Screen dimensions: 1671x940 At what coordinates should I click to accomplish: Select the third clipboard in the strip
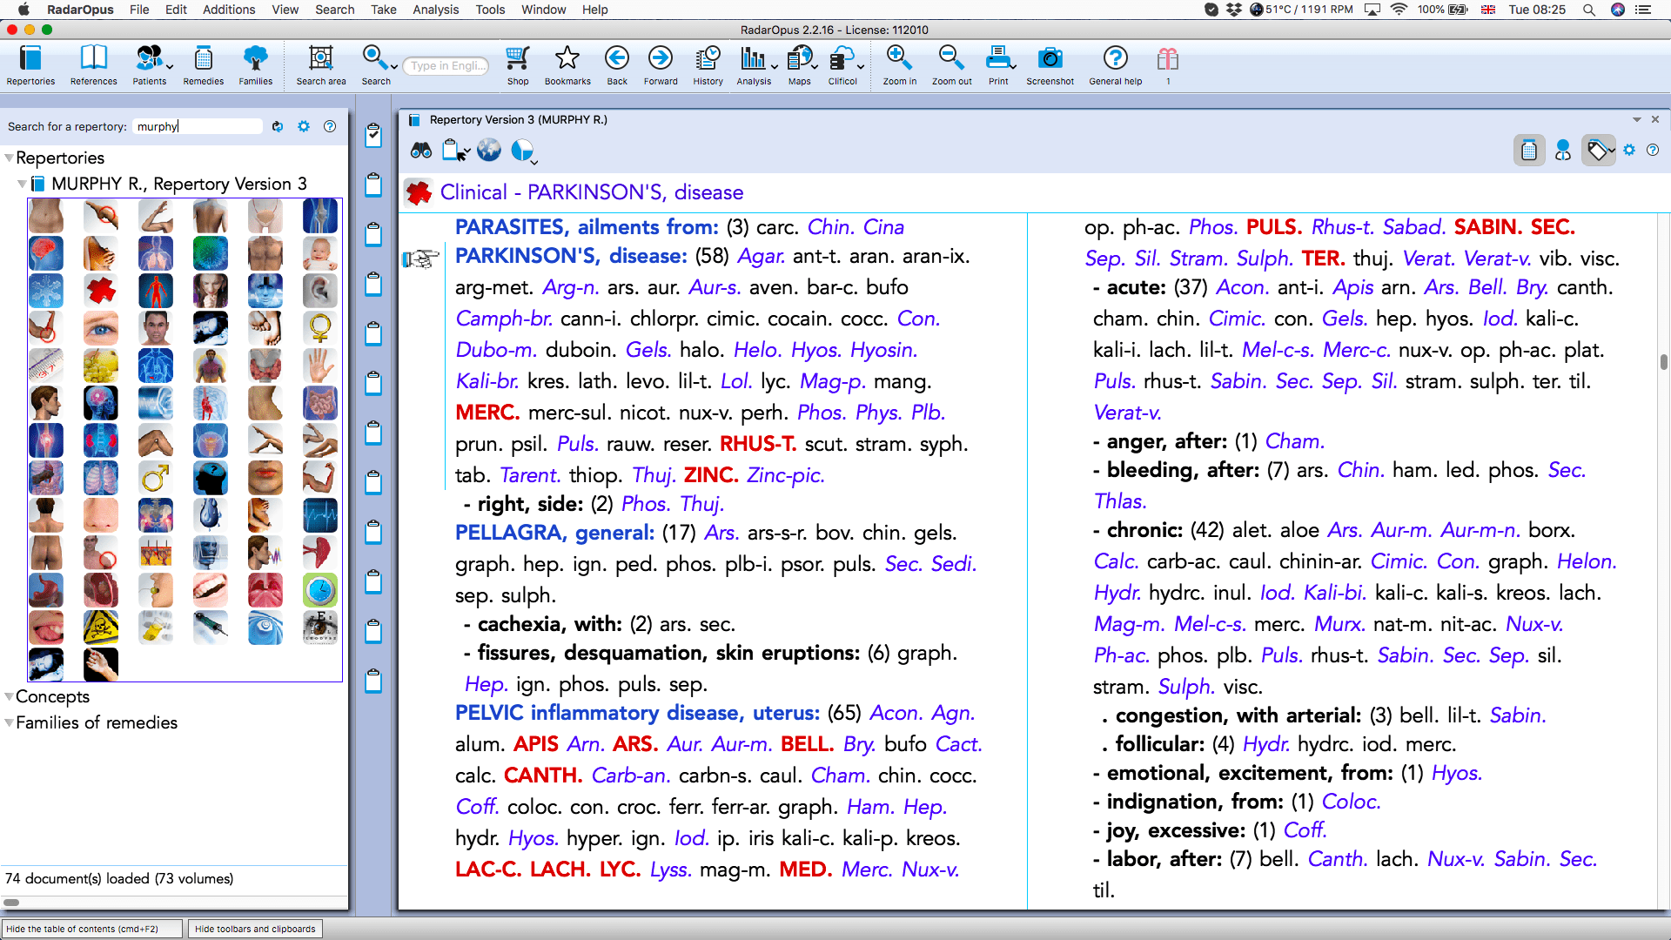coord(373,233)
